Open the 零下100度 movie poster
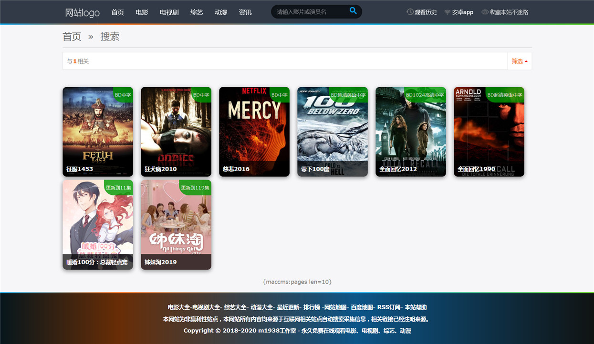This screenshot has height=344, width=594. (x=333, y=132)
